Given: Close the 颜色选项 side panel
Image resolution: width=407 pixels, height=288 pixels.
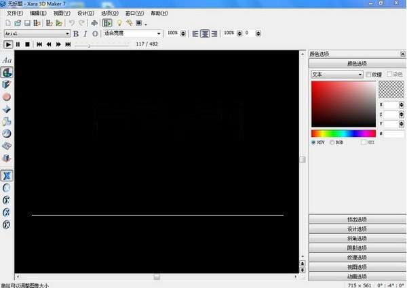Looking at the screenshot, I should point(402,54).
